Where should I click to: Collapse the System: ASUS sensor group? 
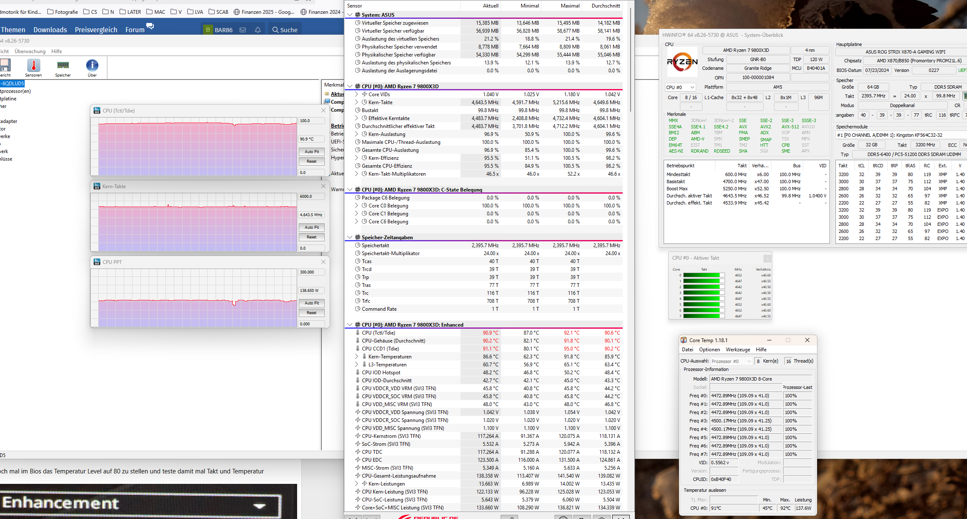[x=350, y=15]
